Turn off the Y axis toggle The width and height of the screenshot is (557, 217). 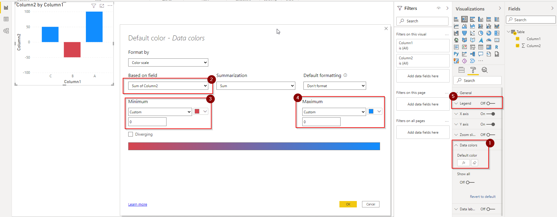491,124
